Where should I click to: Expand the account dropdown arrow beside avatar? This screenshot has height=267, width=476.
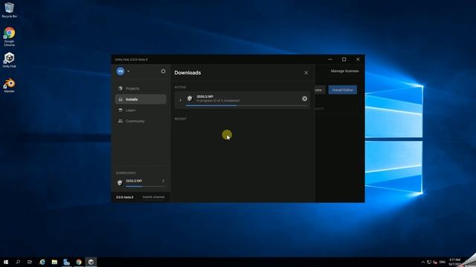point(129,71)
